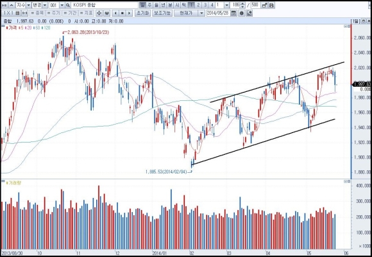Select the 기간 toolbar tab
372x257 pixels.
tap(70, 13)
